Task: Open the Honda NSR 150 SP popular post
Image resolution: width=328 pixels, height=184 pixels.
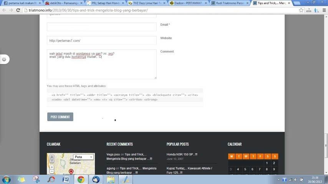Action: click(182, 154)
